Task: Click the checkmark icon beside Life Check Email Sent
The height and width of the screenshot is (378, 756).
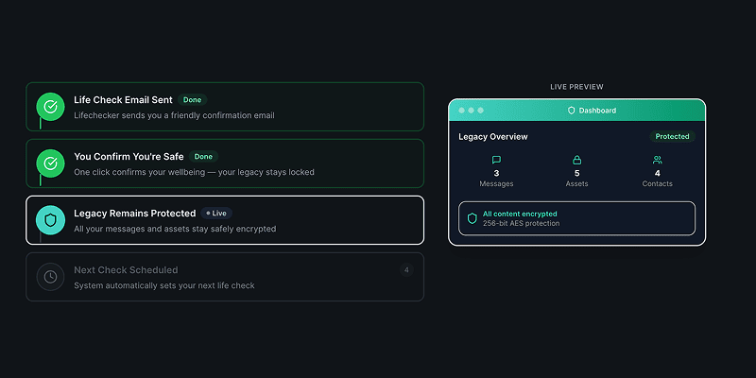Action: 50,107
